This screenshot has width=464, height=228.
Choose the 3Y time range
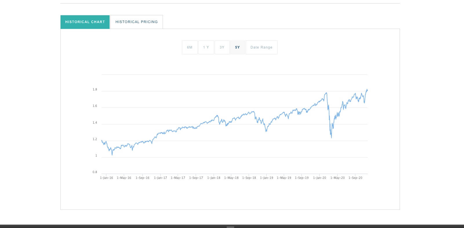click(x=222, y=47)
